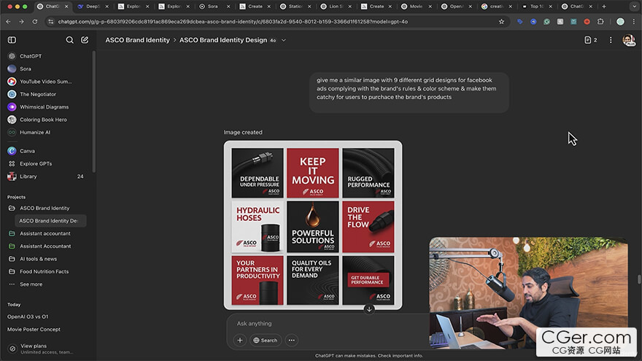Open the profile avatar menu
This screenshot has height=361, width=642.
[x=628, y=39]
